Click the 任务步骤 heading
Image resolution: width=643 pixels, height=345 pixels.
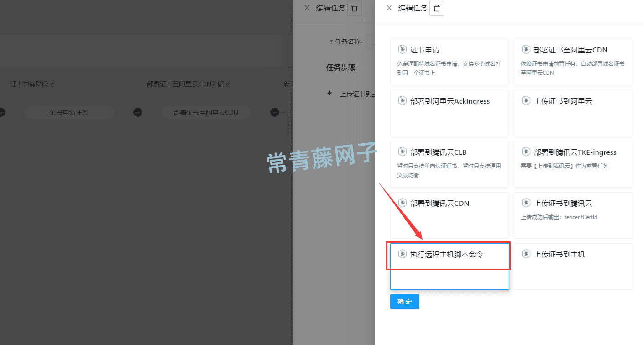pyautogui.click(x=341, y=68)
